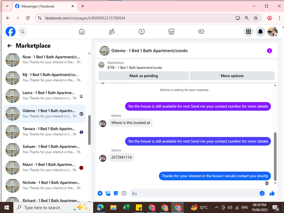Click Odeme's avatar in chat header
The image size is (284, 213).
(x=105, y=51)
